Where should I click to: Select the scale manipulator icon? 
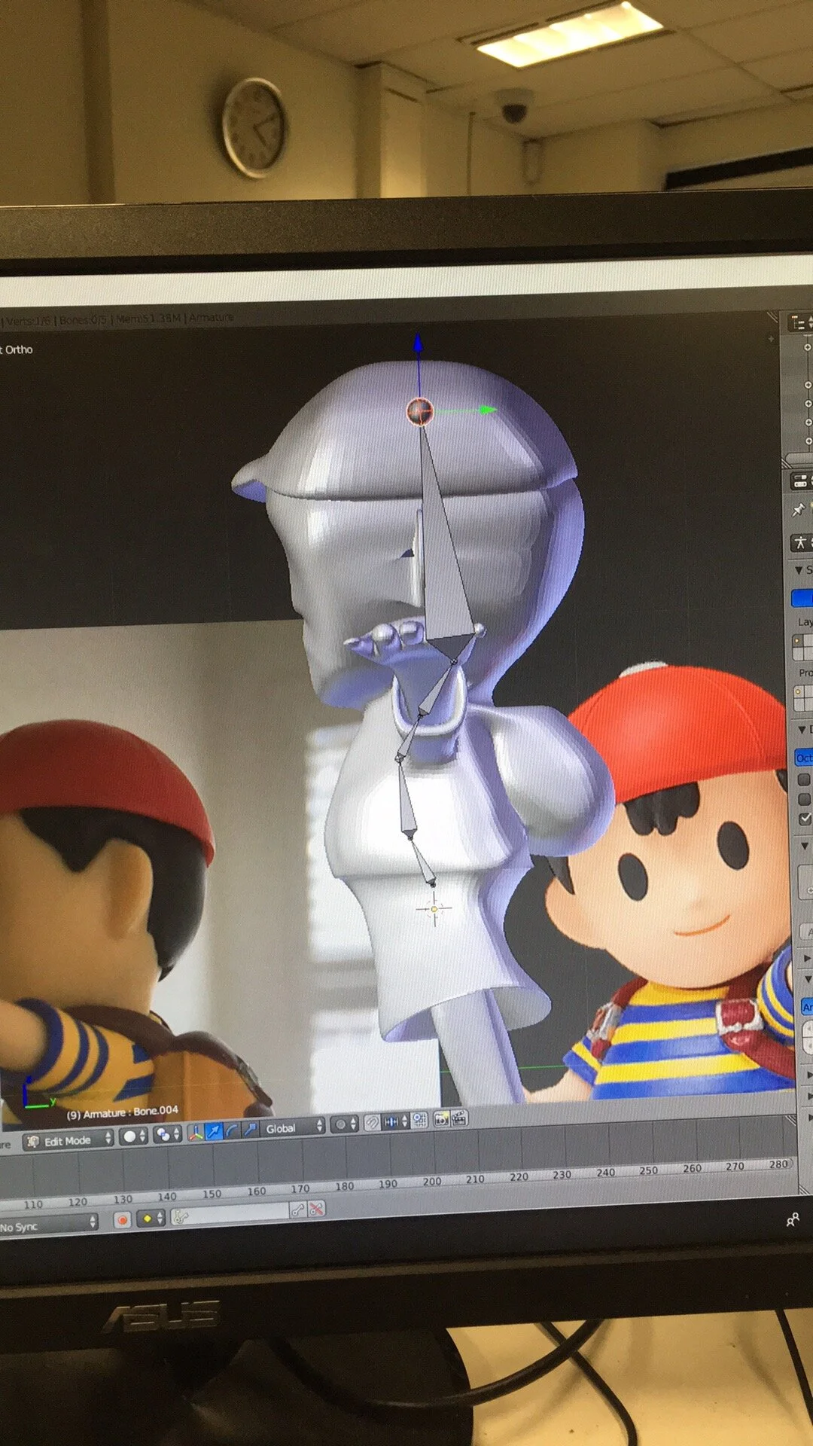point(250,1130)
